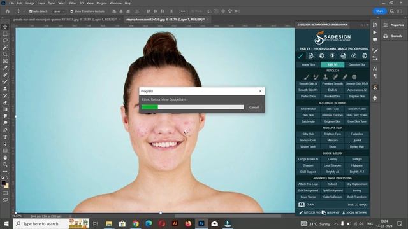Screen dimensions: 408x229
Task: Click the stamp icon in Retouch row
Action: coord(325,77)
